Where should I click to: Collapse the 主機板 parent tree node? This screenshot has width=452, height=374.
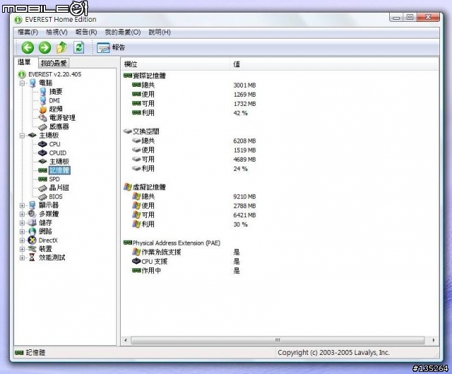tap(22, 135)
